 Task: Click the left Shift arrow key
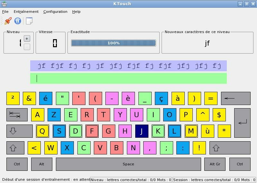pos(15,148)
